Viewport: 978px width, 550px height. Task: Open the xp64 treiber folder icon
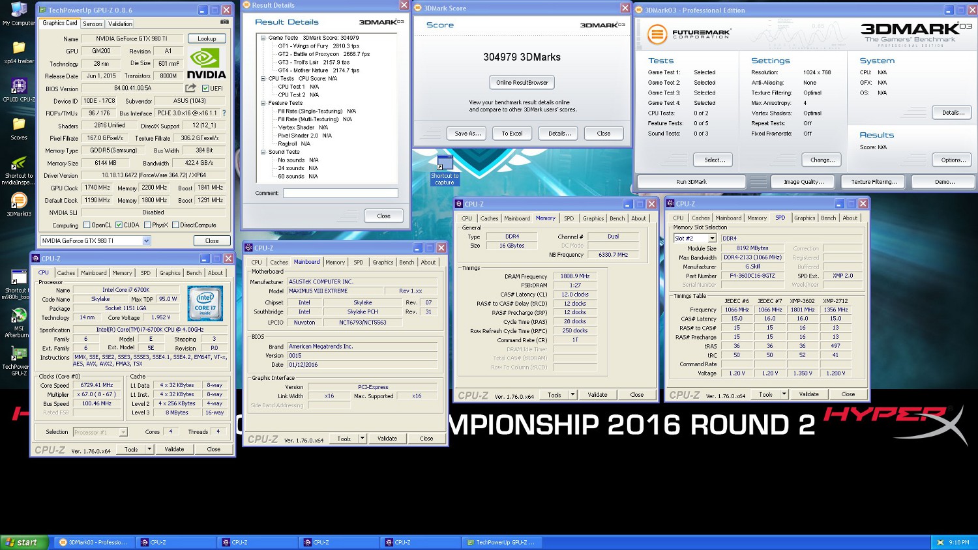pyautogui.click(x=18, y=52)
